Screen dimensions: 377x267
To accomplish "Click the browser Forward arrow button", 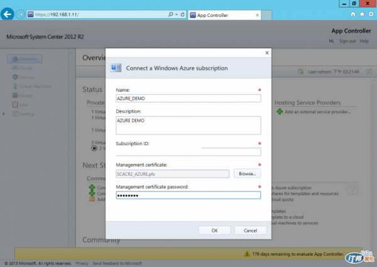I will tap(21, 14).
